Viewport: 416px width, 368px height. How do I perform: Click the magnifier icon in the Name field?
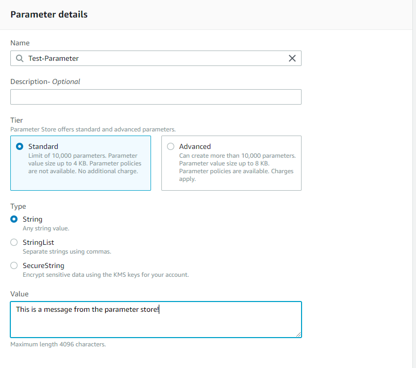[x=20, y=58]
